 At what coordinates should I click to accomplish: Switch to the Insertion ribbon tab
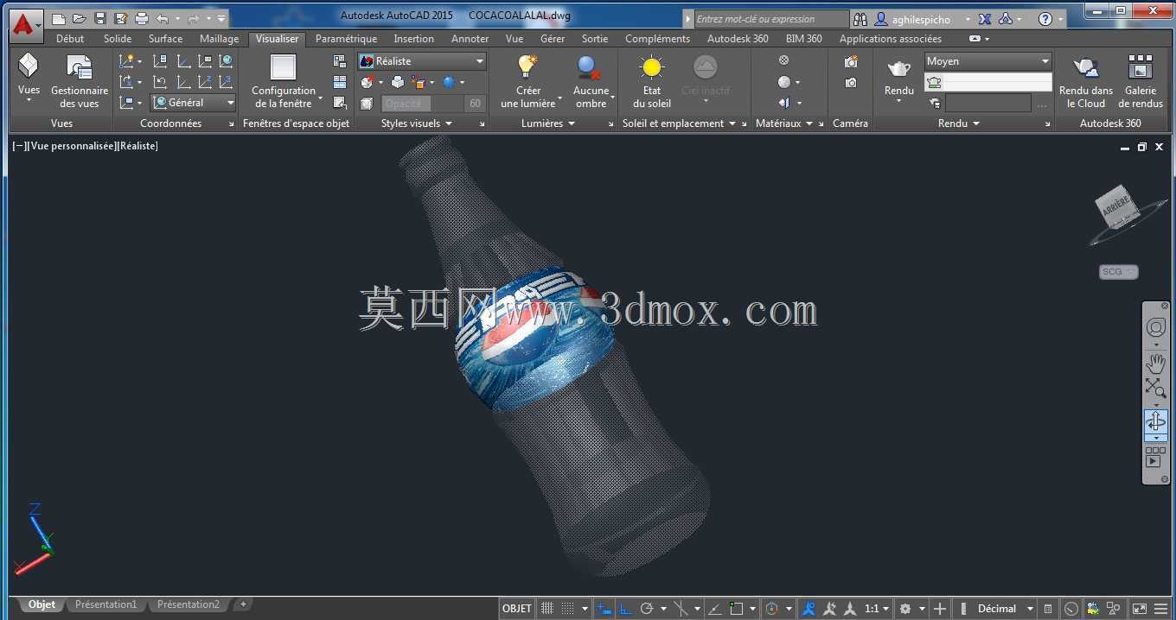point(413,39)
